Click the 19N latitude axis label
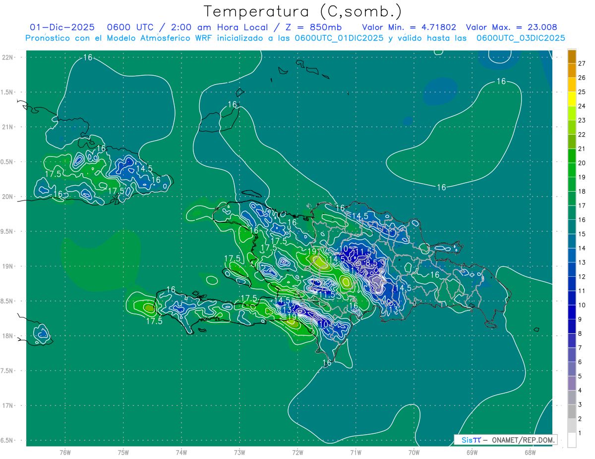Image resolution: width=595 pixels, height=459 pixels. [x=8, y=266]
